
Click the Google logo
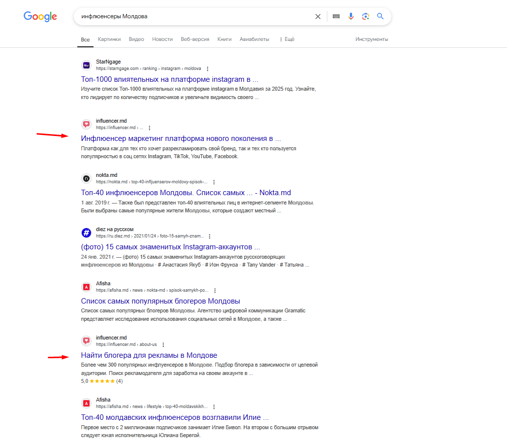point(40,16)
